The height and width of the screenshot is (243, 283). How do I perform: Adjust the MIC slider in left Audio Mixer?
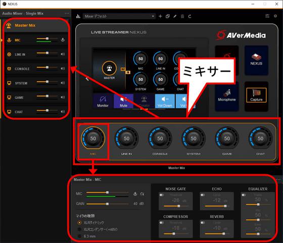pos(47,38)
